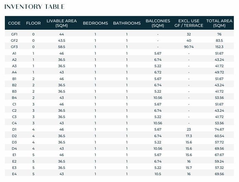Click the A2 unit code
This screenshot has width=239, height=182.
pos(14,60)
